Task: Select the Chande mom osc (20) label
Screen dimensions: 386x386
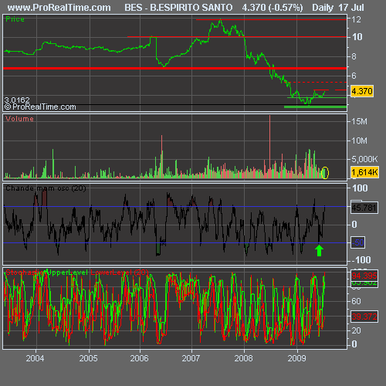Action: (46, 188)
